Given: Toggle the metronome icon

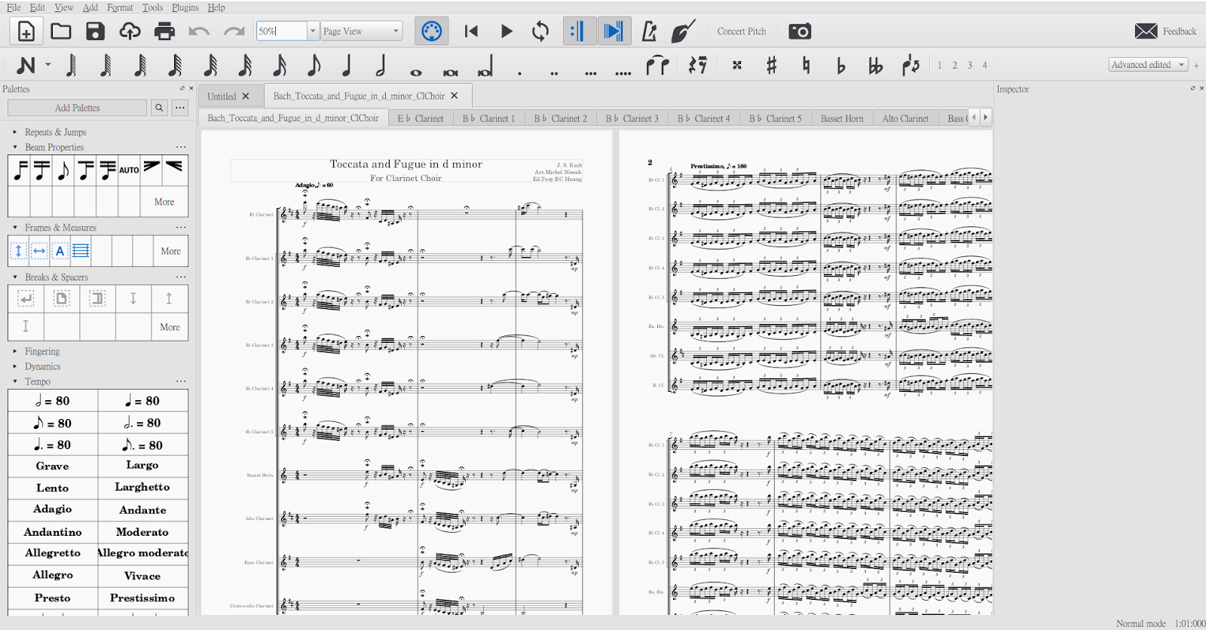Looking at the screenshot, I should coord(649,31).
